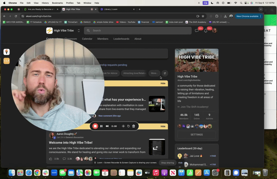Hide the Loom screen sharing bar

180,163
